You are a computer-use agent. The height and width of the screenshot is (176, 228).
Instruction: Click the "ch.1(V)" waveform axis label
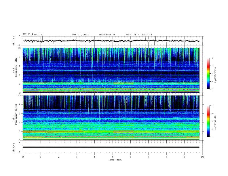[14, 41]
